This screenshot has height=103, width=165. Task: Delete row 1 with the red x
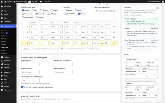point(116,27)
